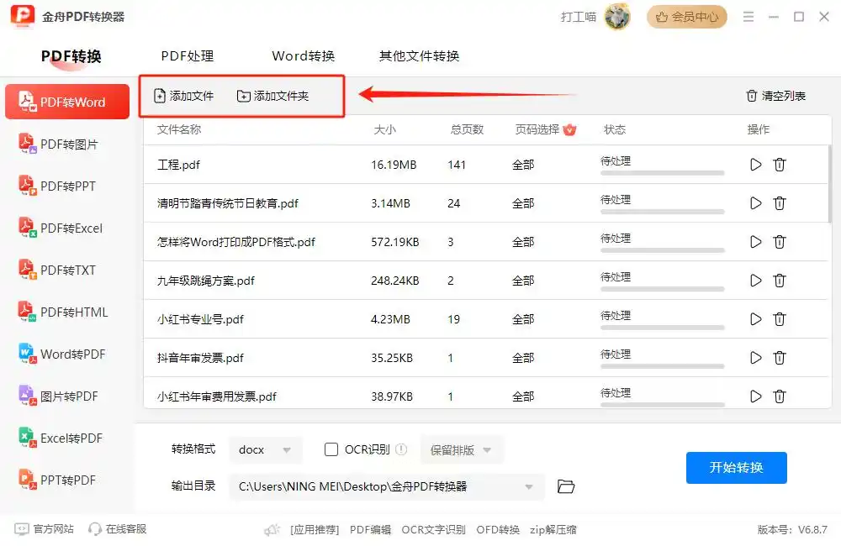Open the zip解压缩 link
This screenshot has width=841, height=546.
[x=553, y=530]
